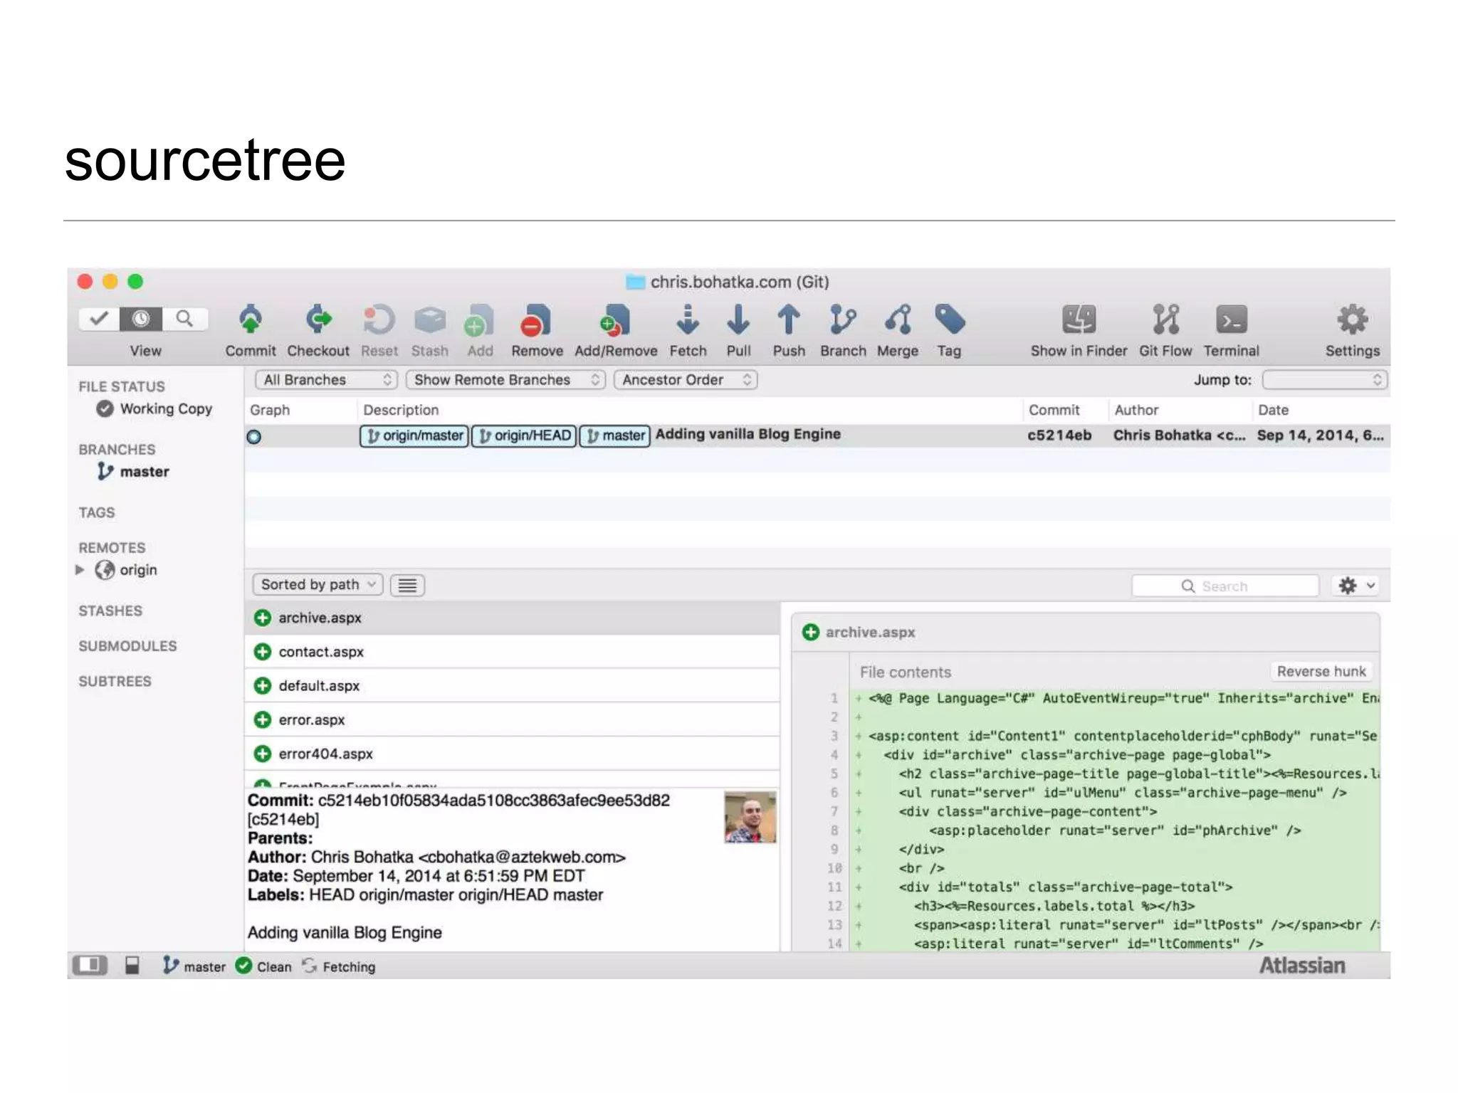Viewport: 1458px width, 1093px height.
Task: Switch to the log history view
Action: [142, 319]
